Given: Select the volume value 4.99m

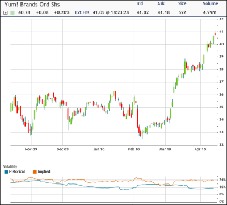Looking at the screenshot, I should click(209, 12).
